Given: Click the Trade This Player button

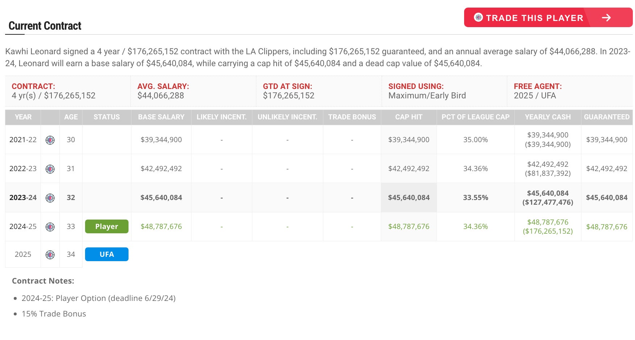Looking at the screenshot, I should tap(534, 18).
